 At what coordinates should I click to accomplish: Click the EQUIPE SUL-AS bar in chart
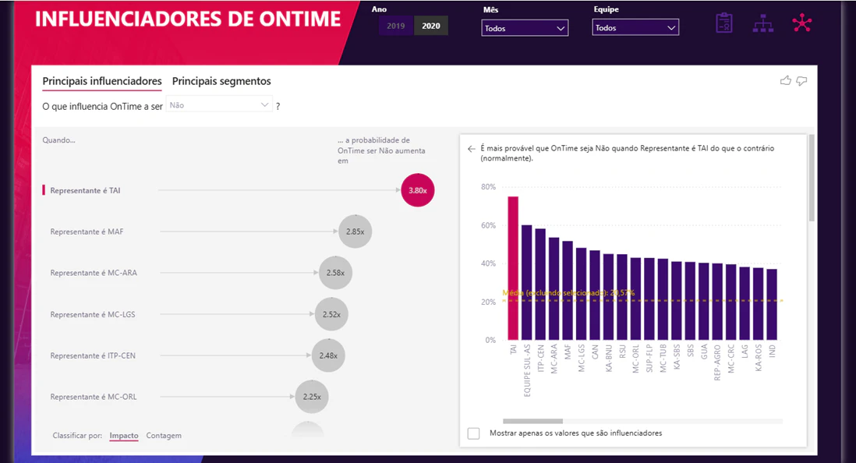(x=527, y=282)
